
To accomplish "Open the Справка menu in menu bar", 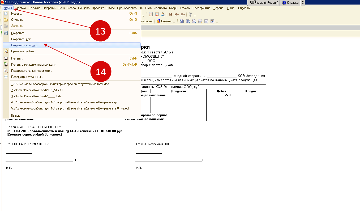I will point(244,8).
